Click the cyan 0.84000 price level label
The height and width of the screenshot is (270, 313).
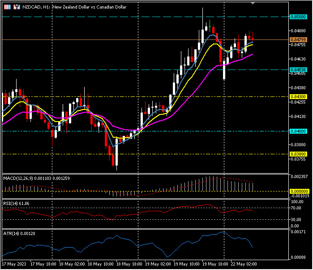point(298,131)
